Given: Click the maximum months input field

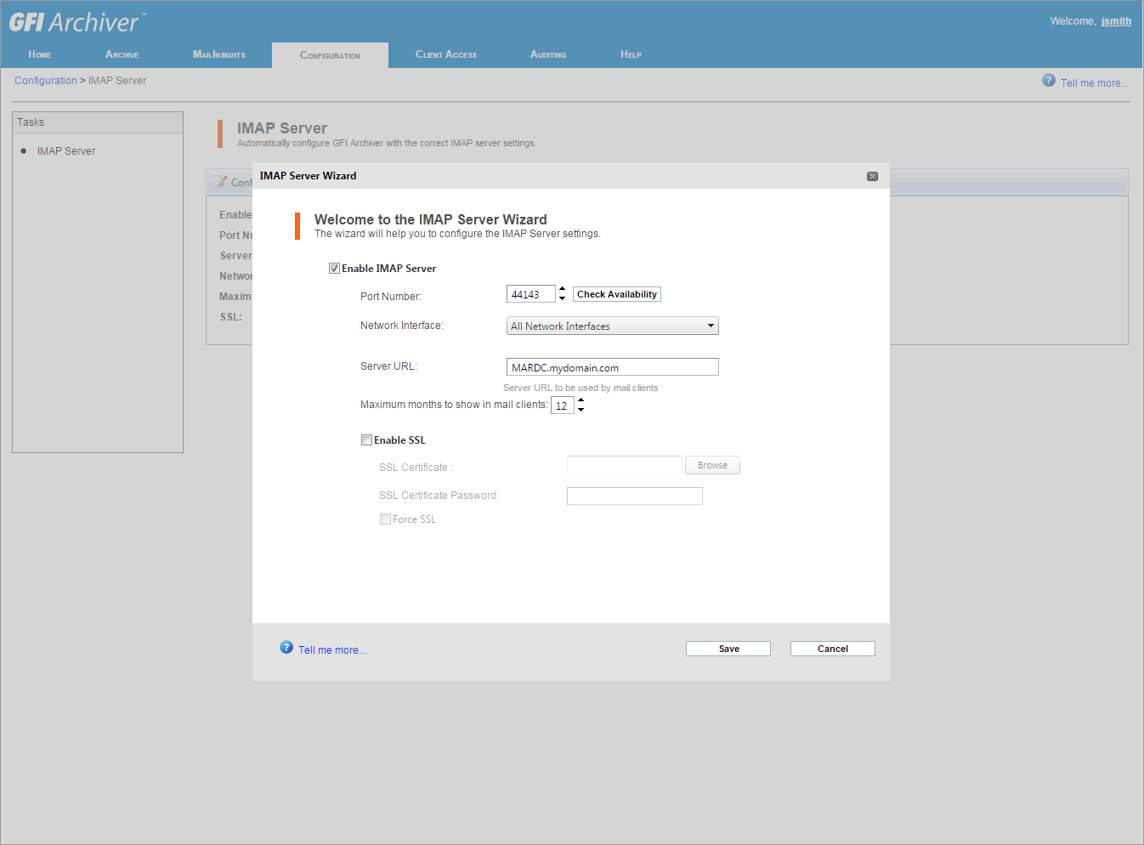Looking at the screenshot, I should pos(563,405).
